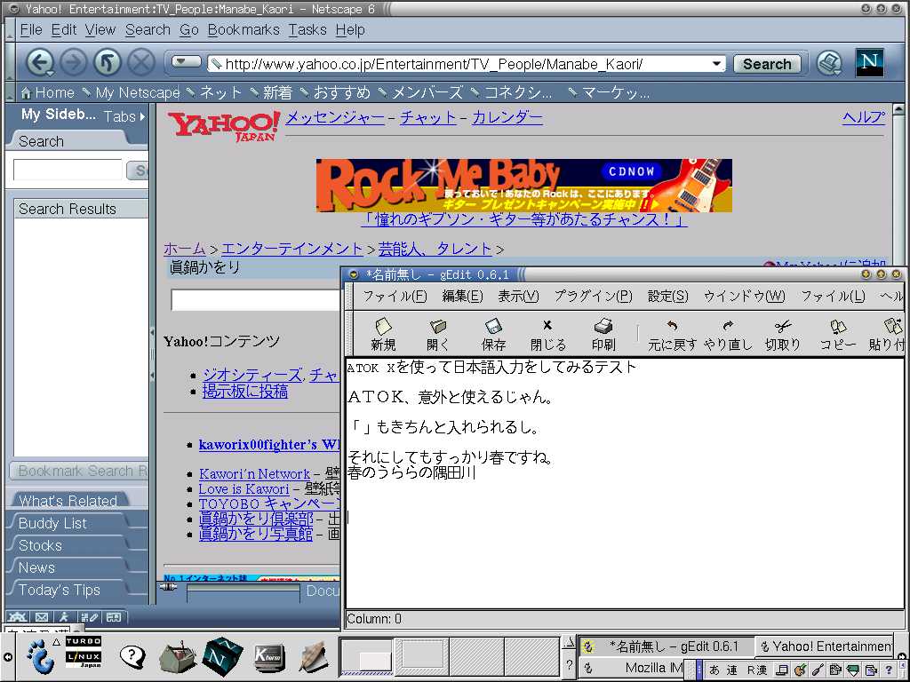This screenshot has height=682, width=910.
Task: Launch Kterm from the panel
Action: coord(269,657)
